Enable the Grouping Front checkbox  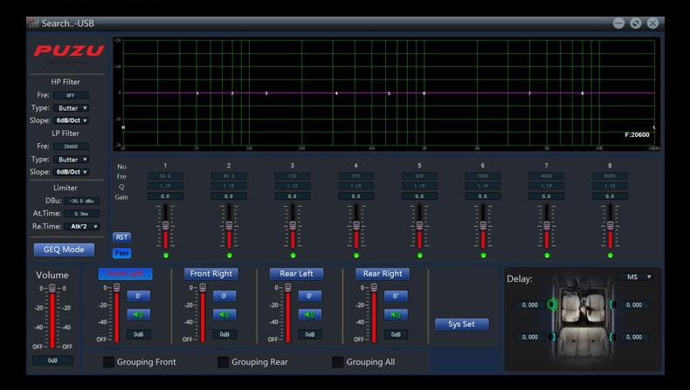coord(109,362)
